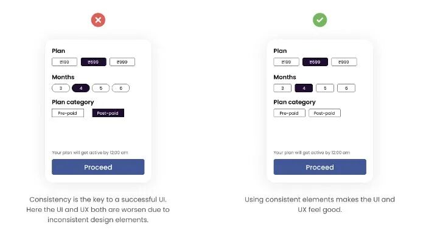Screen dimensions: 426x244
Task: Select the ₹199 plan in the right card
Action: [287, 62]
